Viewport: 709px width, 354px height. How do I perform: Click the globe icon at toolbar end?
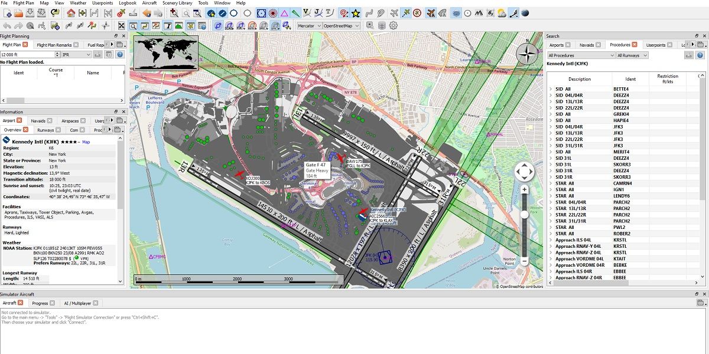525,13
